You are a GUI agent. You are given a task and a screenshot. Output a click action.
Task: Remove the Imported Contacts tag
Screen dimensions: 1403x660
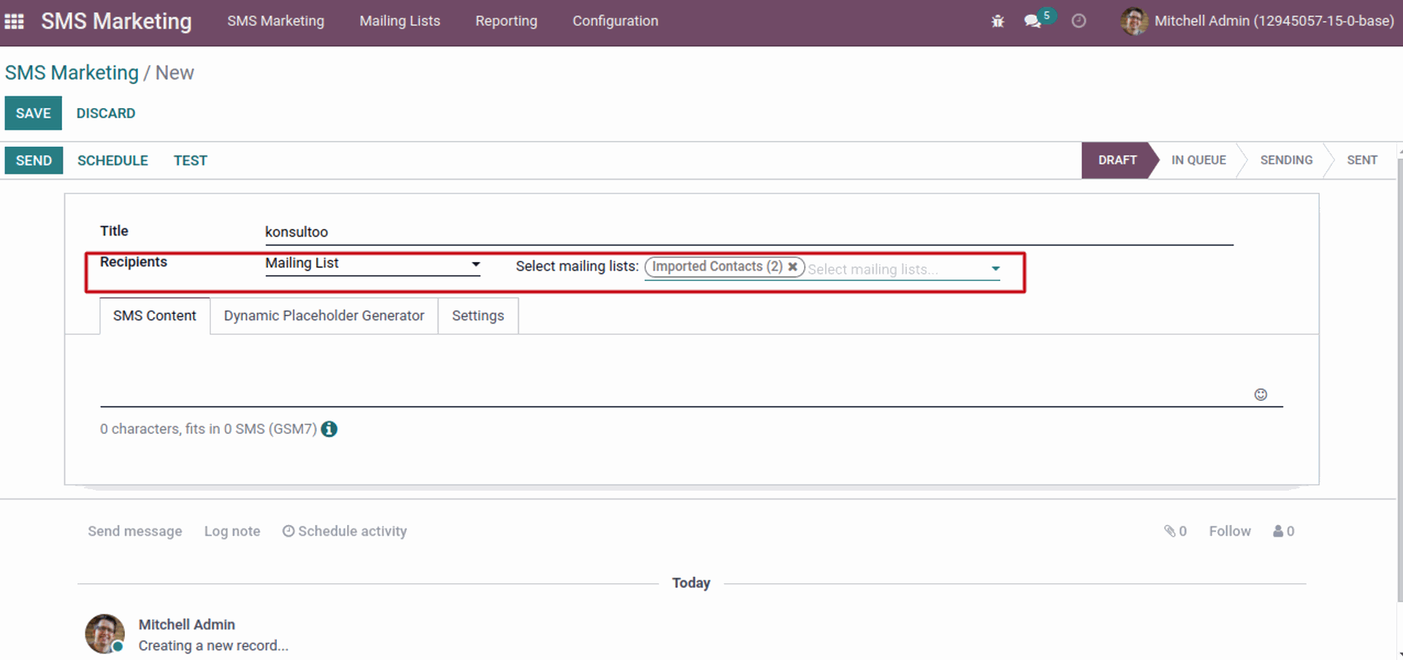pos(792,267)
